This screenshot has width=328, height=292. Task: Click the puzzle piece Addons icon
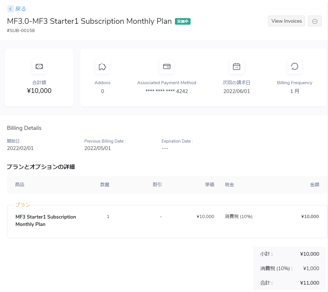pyautogui.click(x=102, y=67)
